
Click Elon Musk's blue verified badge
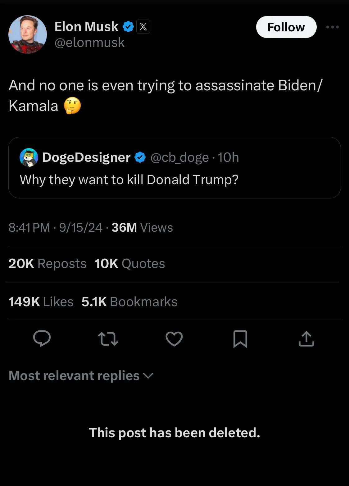[x=128, y=27]
